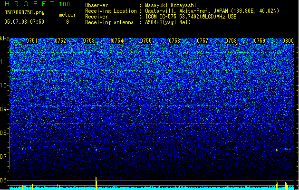The width and height of the screenshot is (299, 190).
Task: Click the 0758 time marker
Action: coord(231,41)
